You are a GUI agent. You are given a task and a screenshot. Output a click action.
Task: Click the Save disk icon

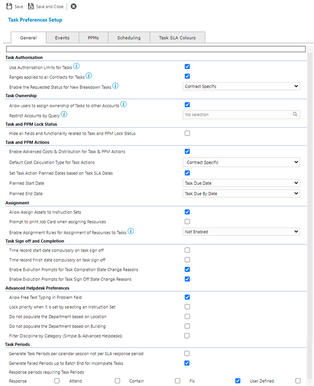tap(9, 6)
